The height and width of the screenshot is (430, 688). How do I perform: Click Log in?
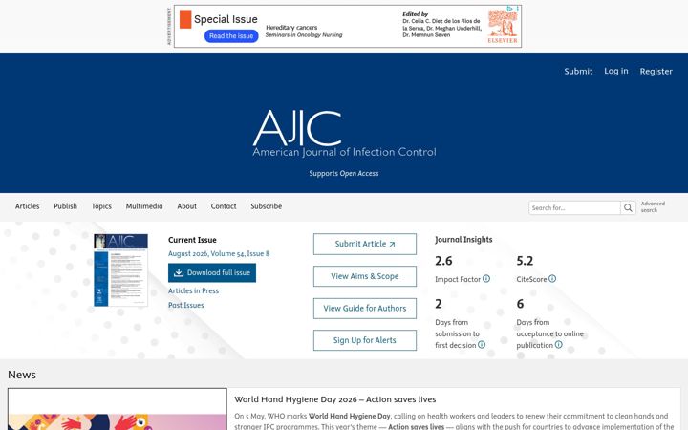[x=616, y=71]
